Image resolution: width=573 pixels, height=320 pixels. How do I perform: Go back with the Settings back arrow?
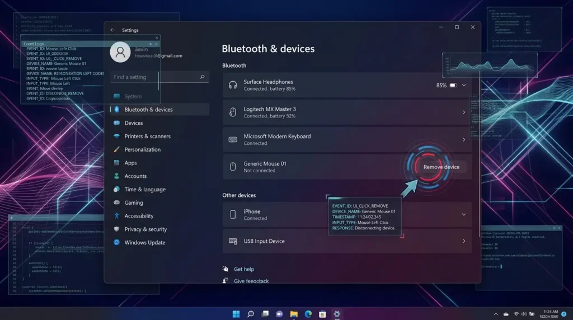(112, 30)
